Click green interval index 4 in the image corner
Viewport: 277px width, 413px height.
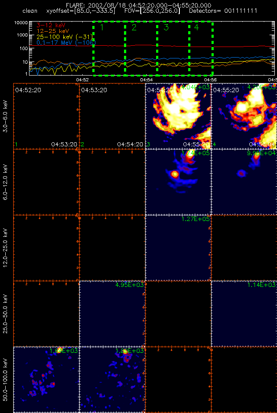click(214, 145)
